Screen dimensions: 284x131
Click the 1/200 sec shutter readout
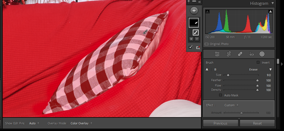266,37
